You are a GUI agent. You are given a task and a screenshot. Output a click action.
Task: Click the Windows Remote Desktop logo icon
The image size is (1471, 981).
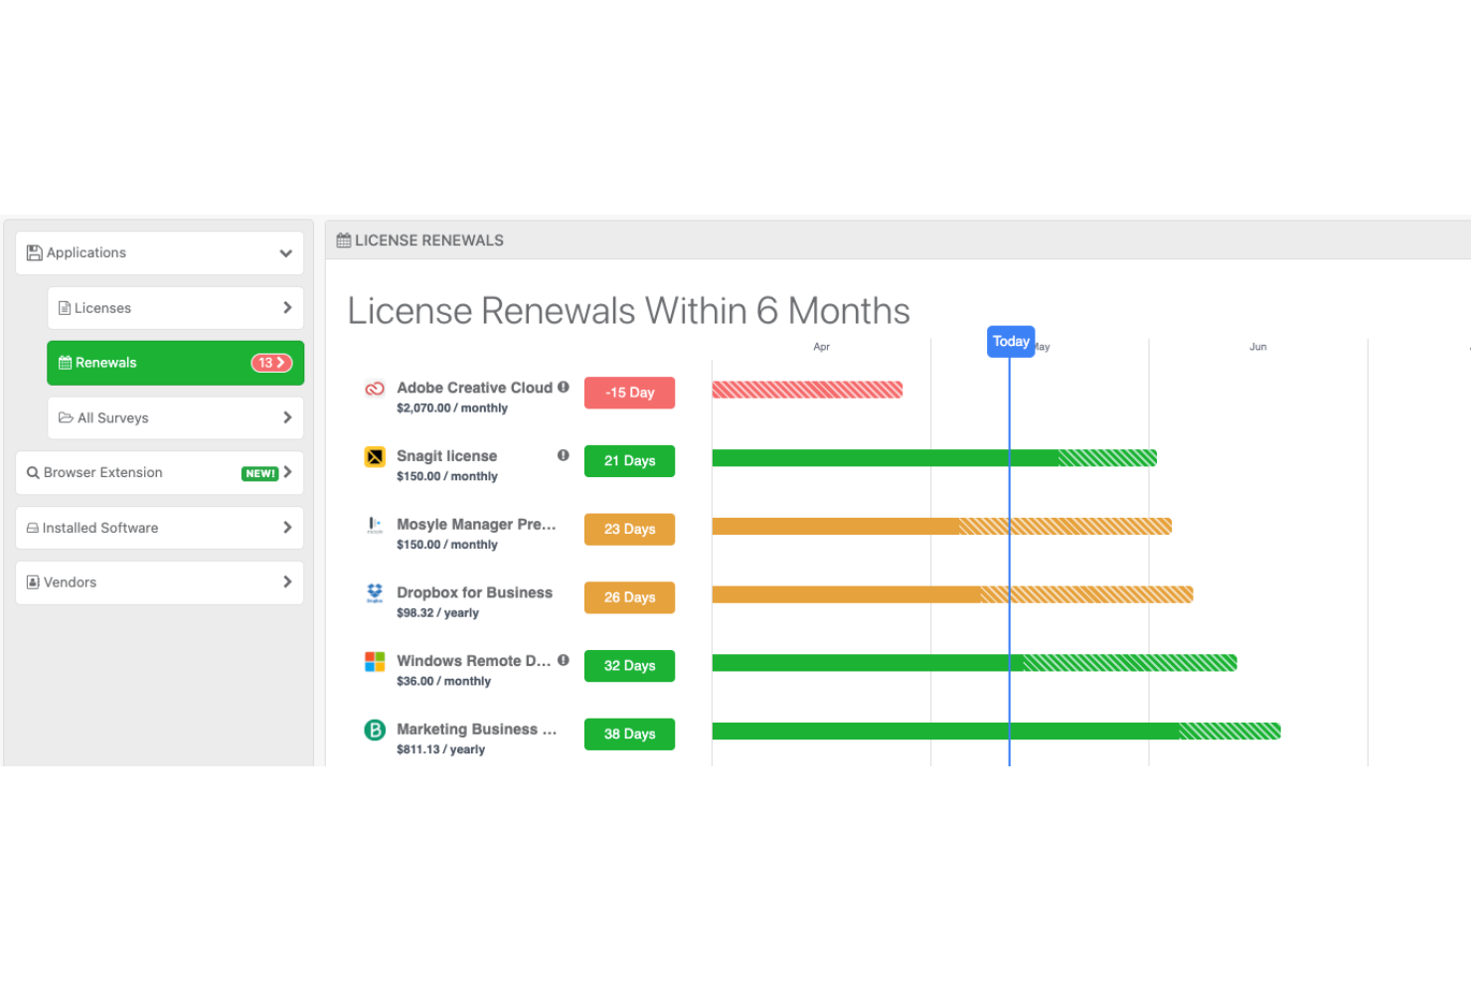[x=375, y=662]
